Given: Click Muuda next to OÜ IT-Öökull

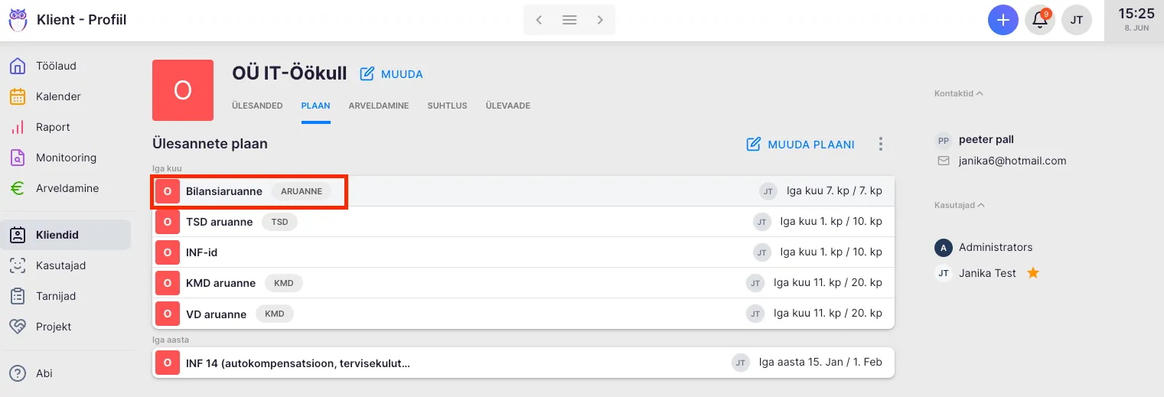Looking at the screenshot, I should 392,74.
